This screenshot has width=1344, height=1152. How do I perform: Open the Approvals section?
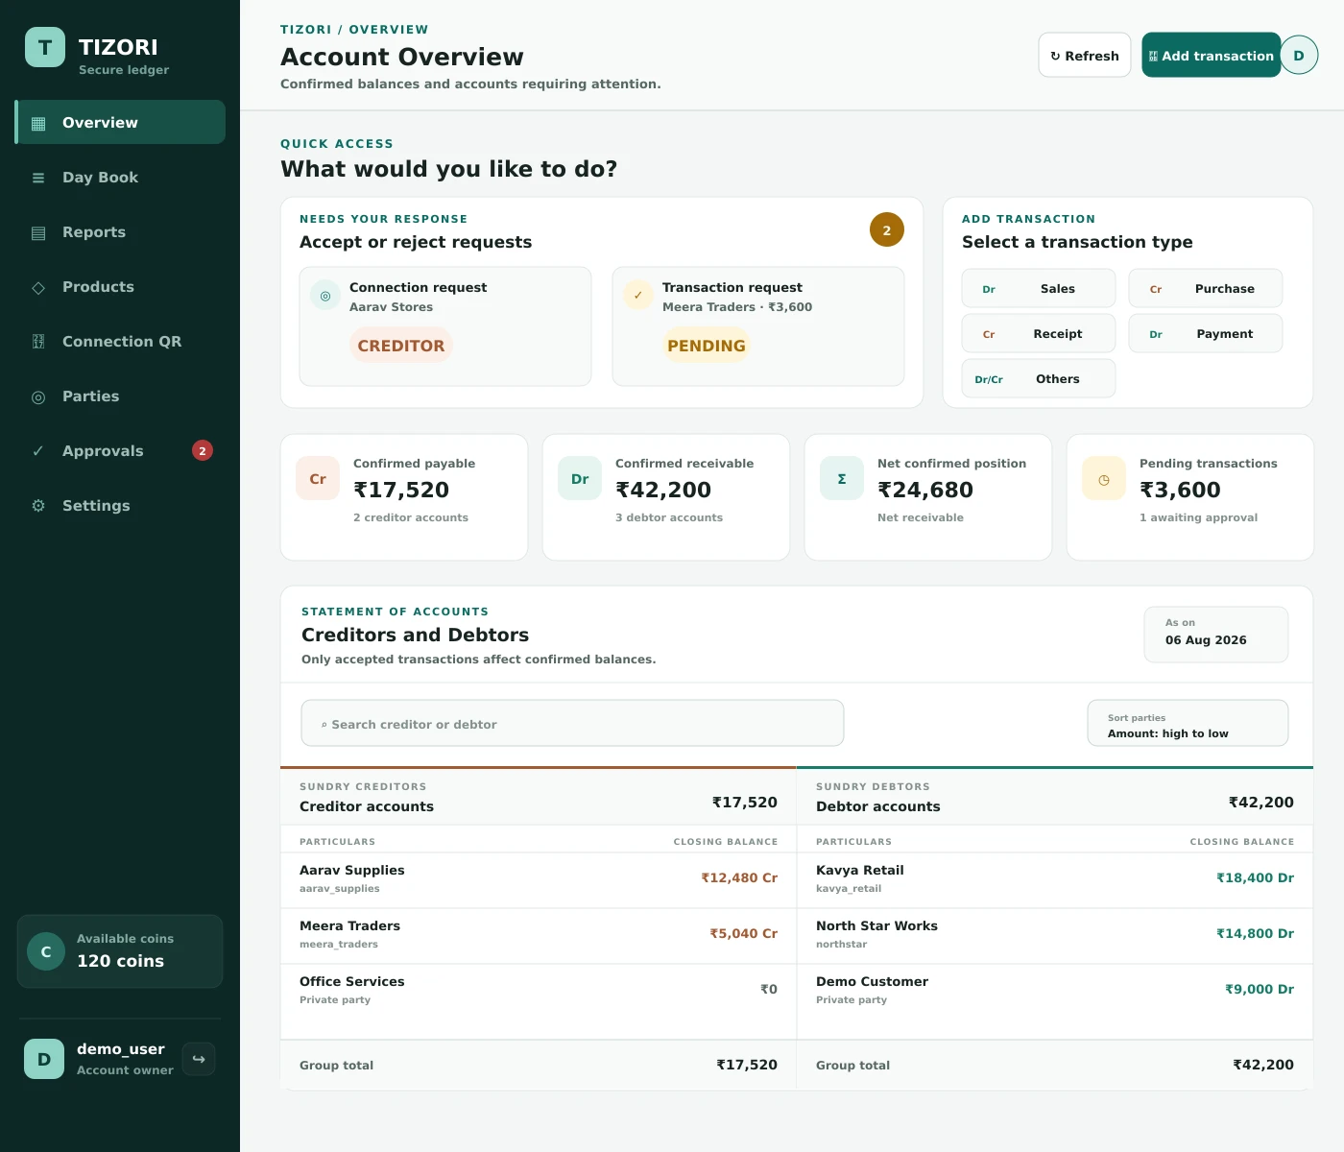(x=120, y=451)
